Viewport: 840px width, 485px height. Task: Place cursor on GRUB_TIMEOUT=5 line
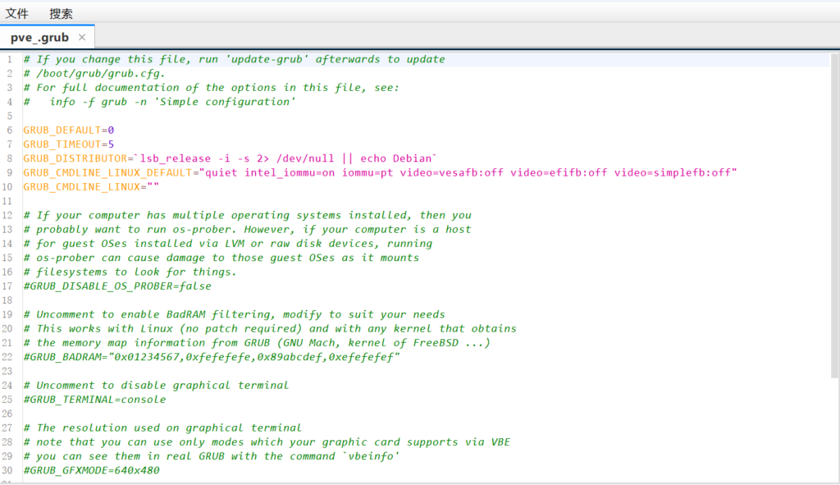point(69,144)
